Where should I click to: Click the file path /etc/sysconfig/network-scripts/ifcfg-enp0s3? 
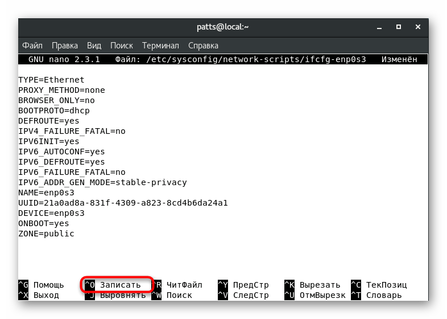(x=256, y=59)
